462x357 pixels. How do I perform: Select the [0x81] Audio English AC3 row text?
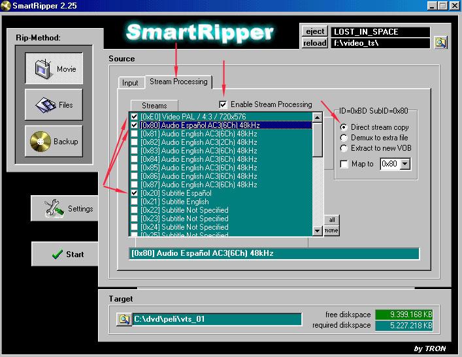pos(199,134)
